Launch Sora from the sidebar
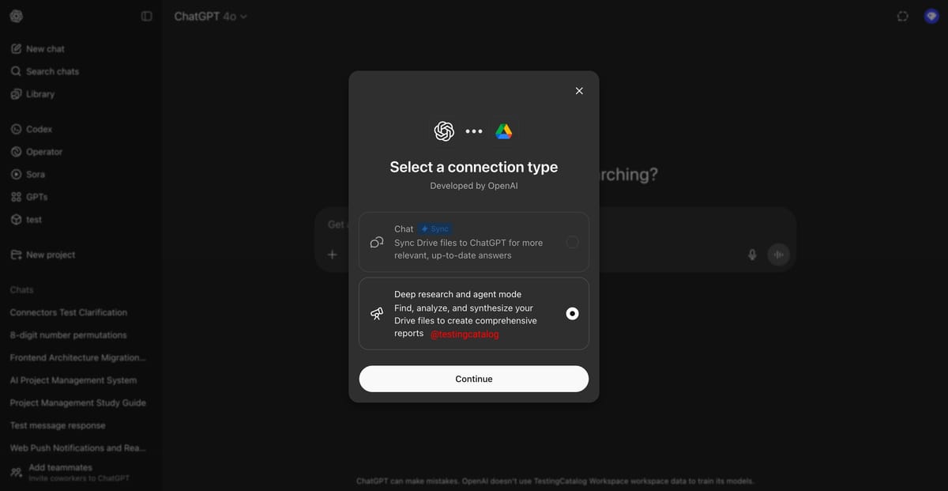This screenshot has height=491, width=948. click(x=28, y=174)
